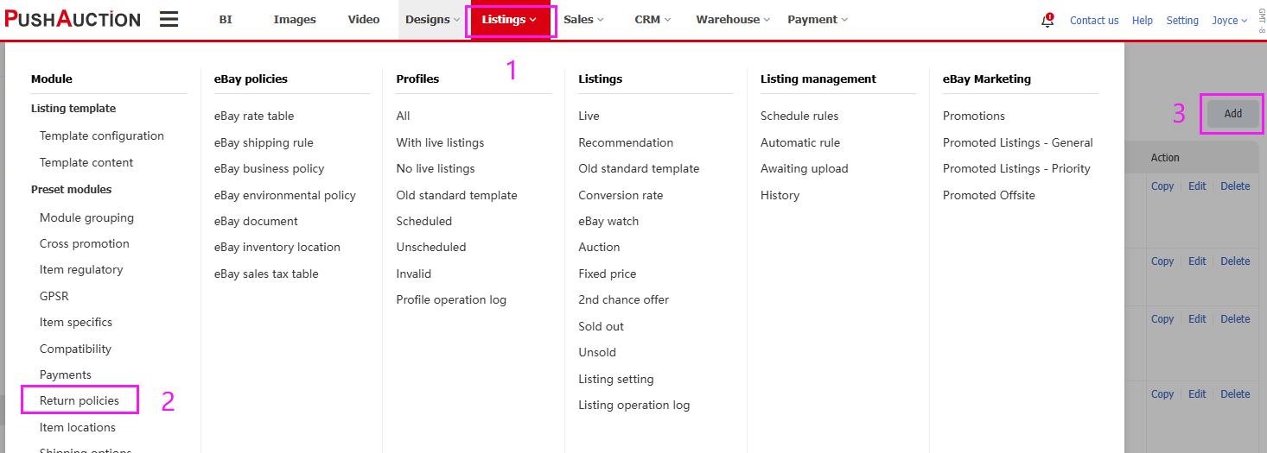Open Schedule rules under Listing management
The image size is (1267, 453).
[x=799, y=116]
